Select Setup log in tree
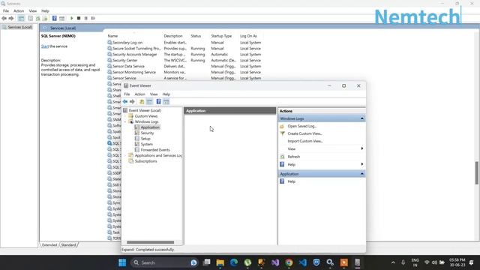Image resolution: width=480 pixels, height=270 pixels. coord(145,139)
